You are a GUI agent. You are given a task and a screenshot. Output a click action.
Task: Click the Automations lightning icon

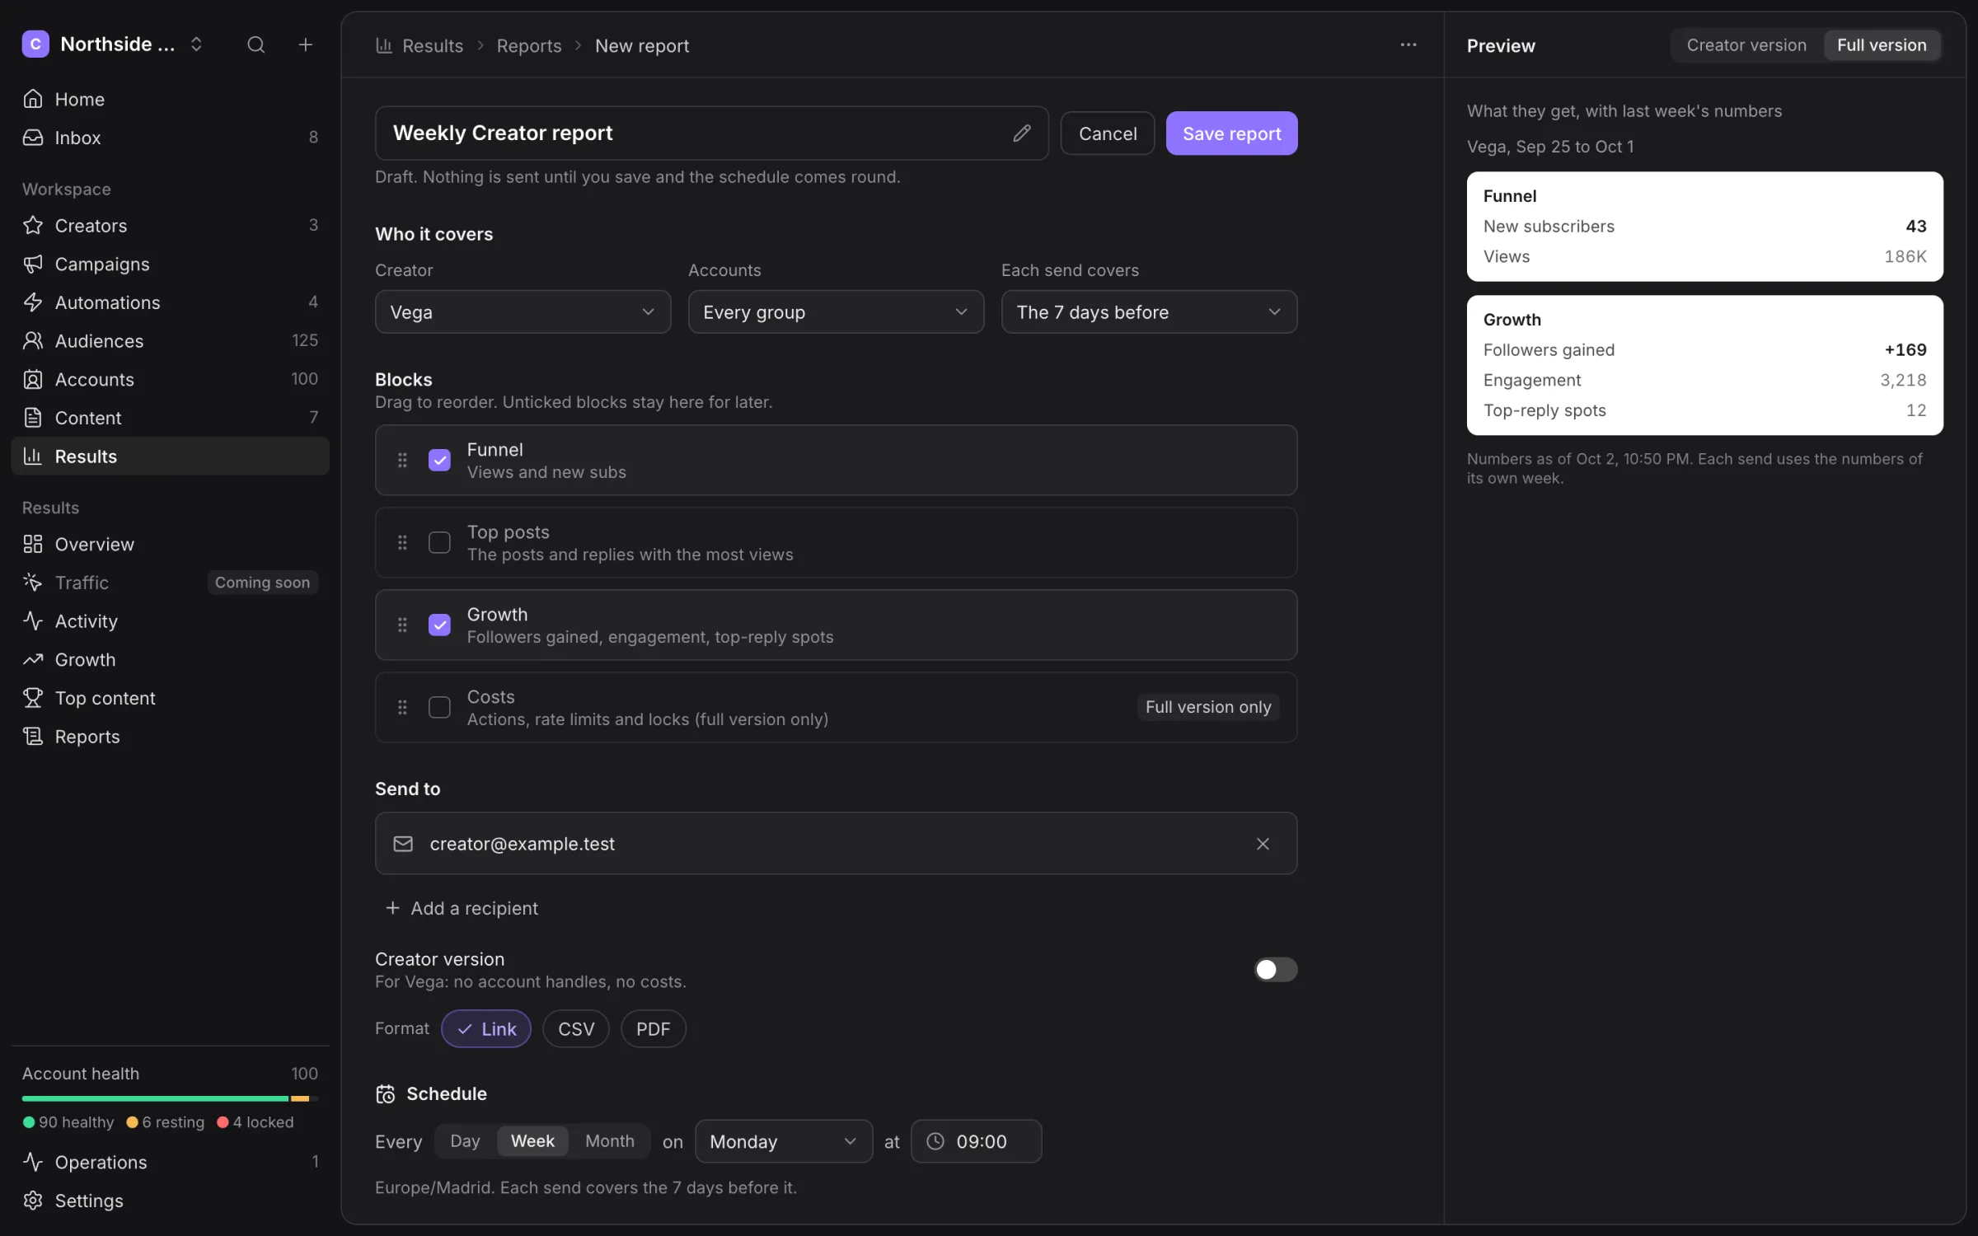click(33, 302)
